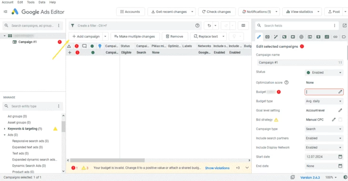Open the Search fields three-dot menu
The height and width of the screenshot is (181, 348).
coord(335,26)
